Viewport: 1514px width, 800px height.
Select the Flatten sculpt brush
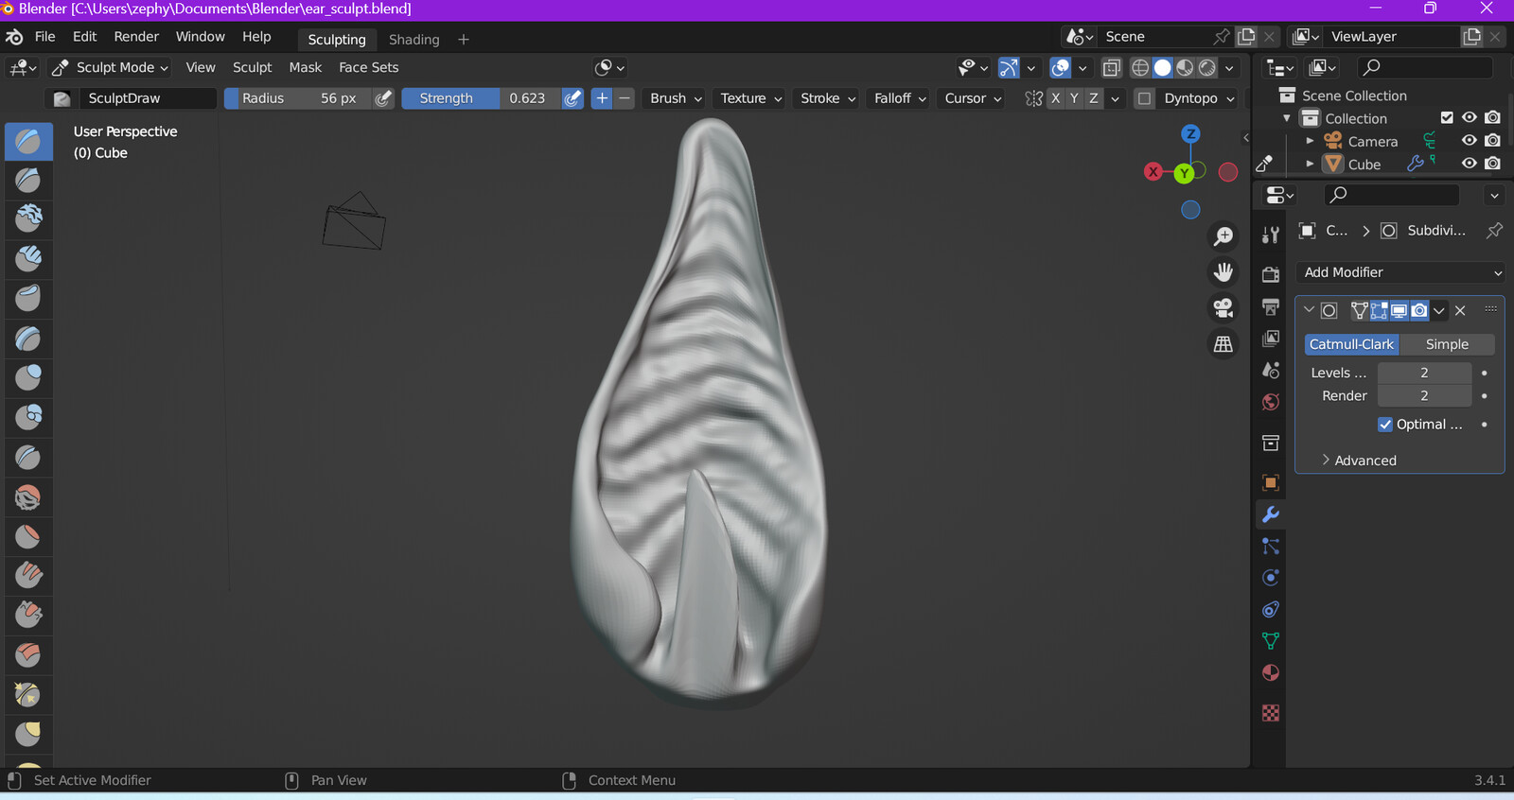click(28, 537)
